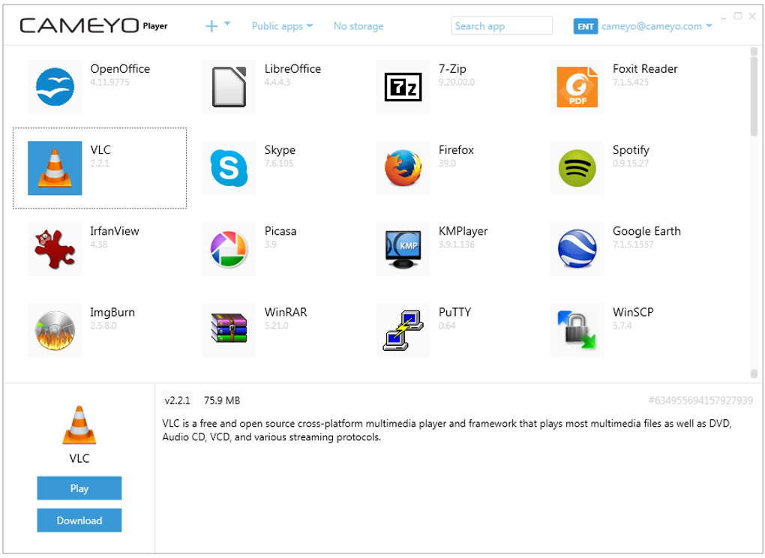Viewport: 765px width, 558px height.
Task: Click the Foxit Reader name label
Action: 645,69
